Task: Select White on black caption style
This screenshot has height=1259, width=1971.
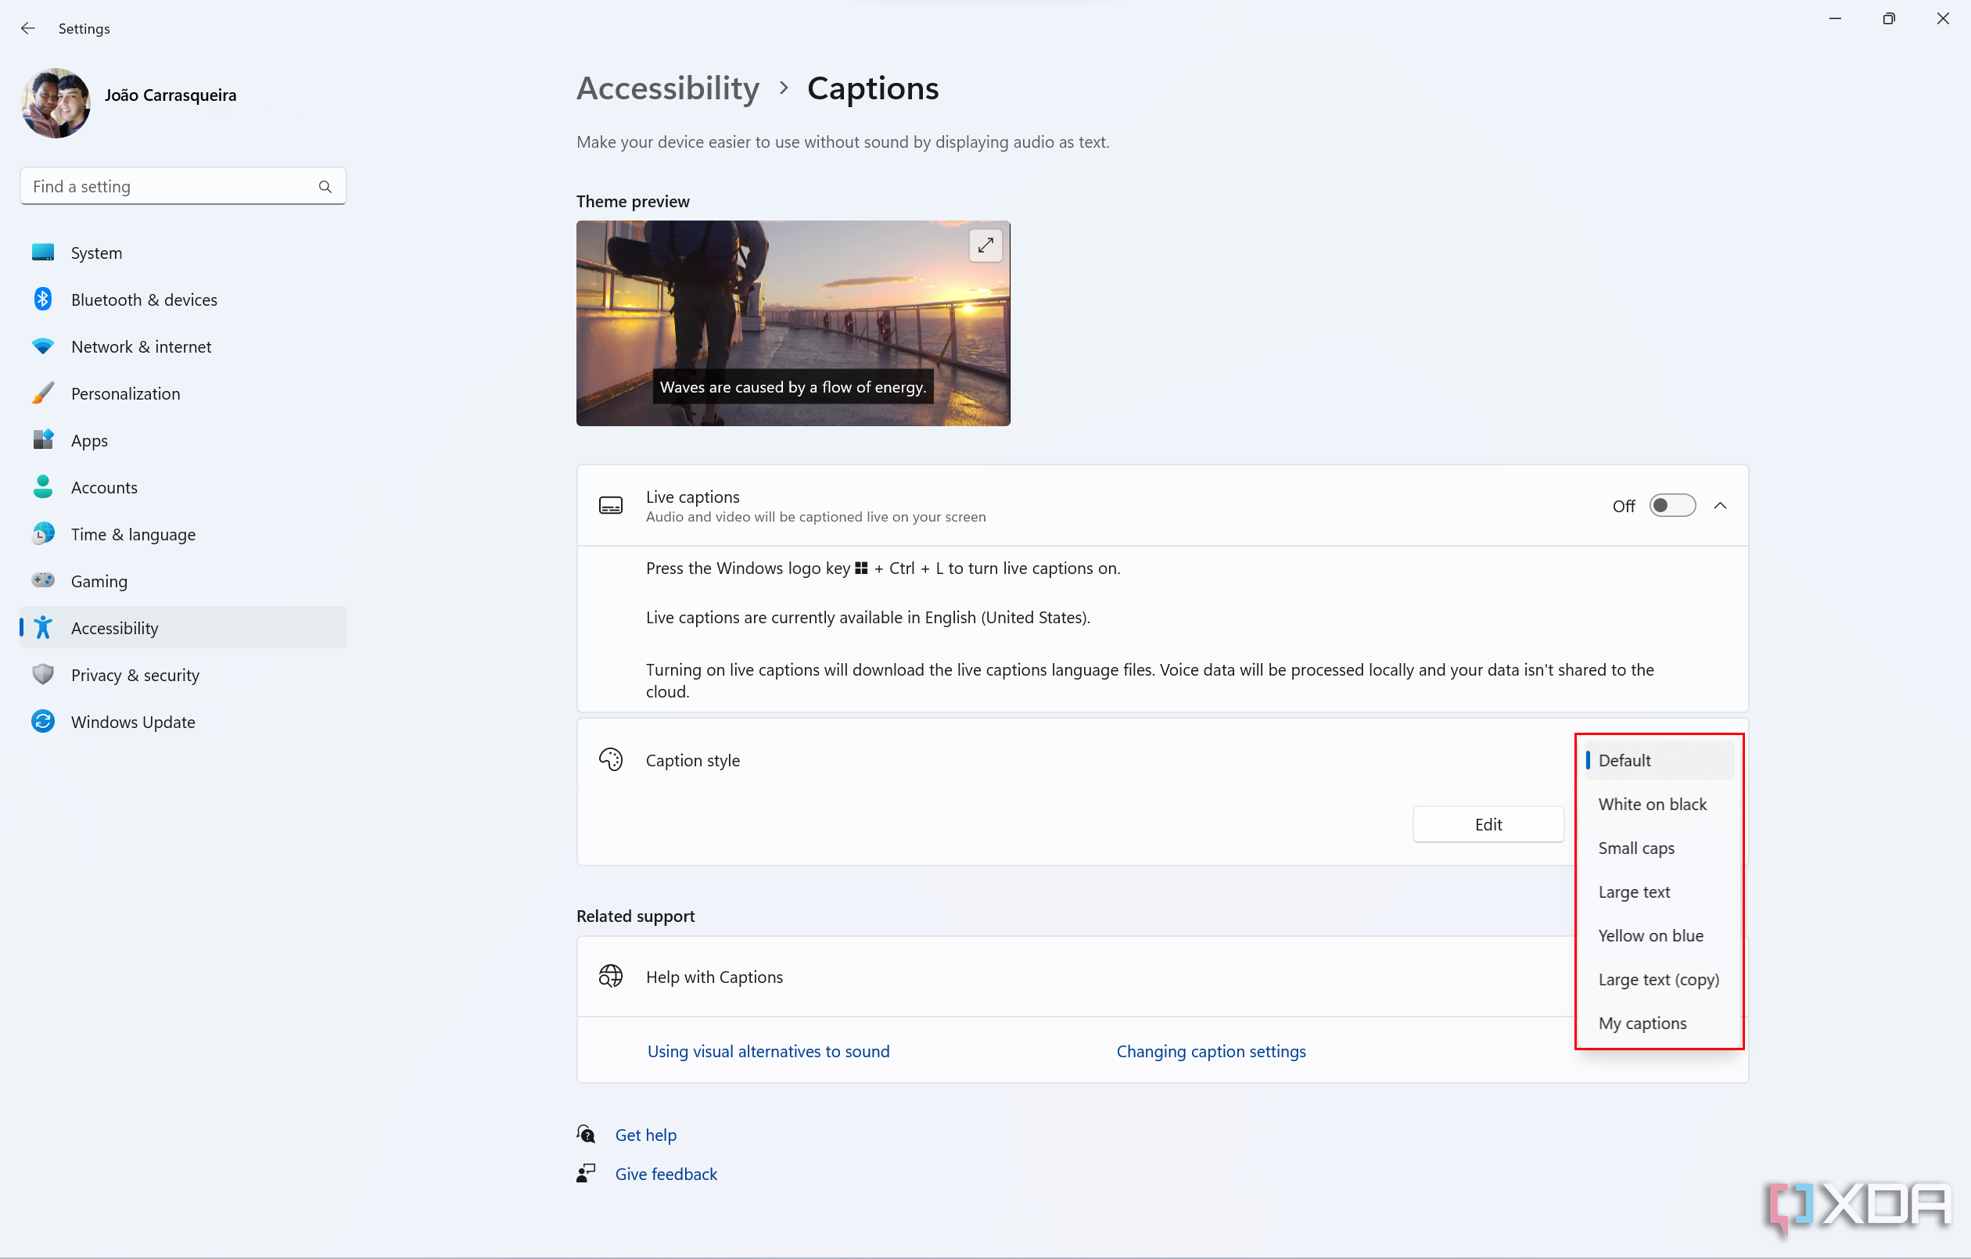Action: 1650,802
